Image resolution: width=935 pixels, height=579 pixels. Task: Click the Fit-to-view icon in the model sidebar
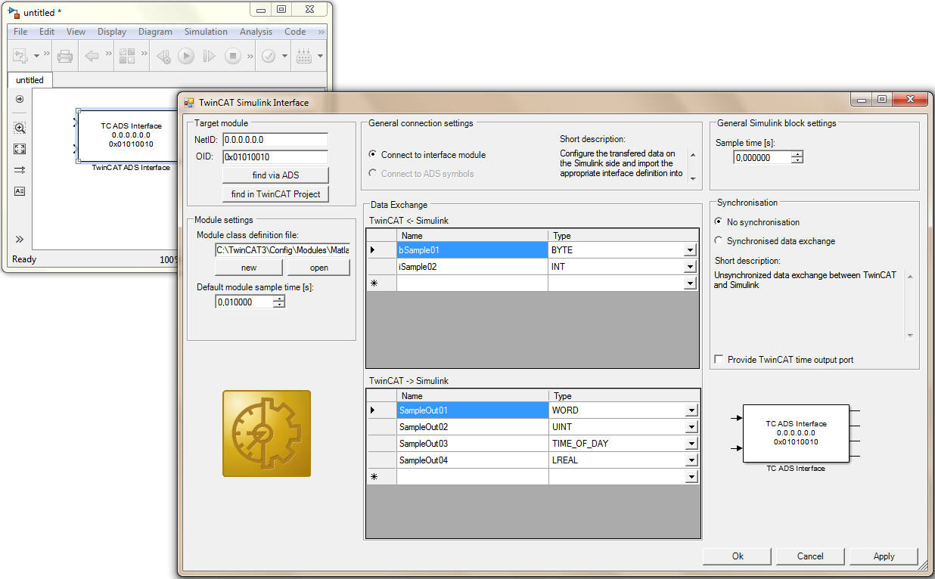coord(19,149)
